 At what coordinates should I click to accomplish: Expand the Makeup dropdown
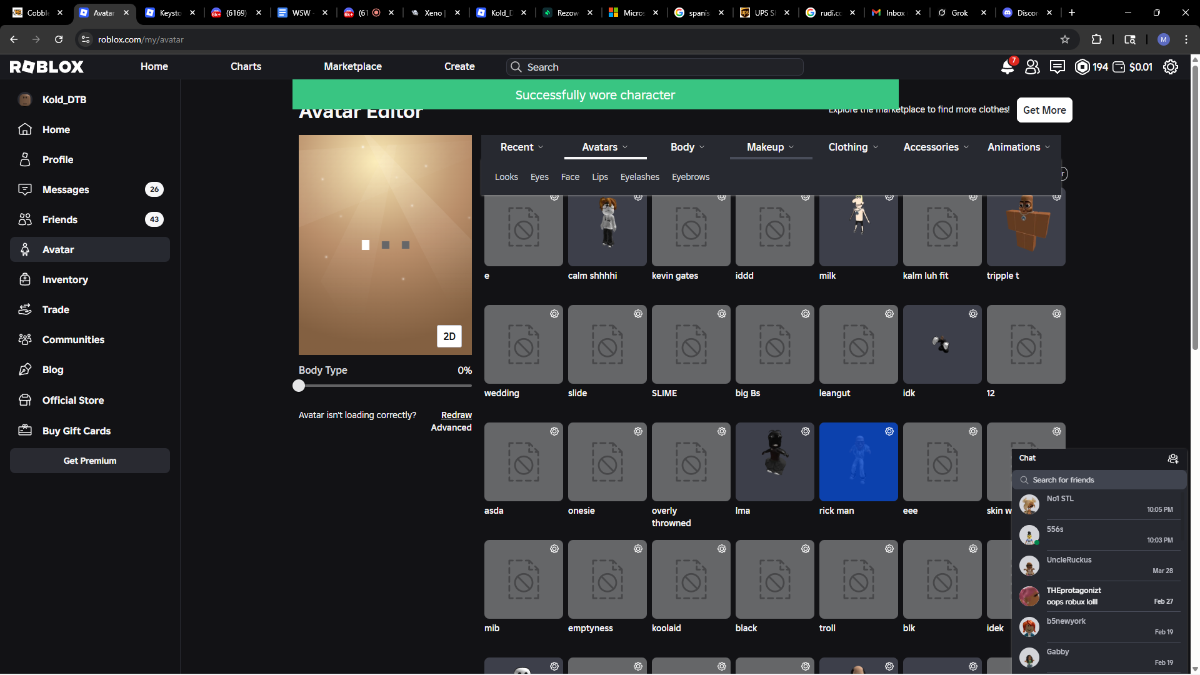point(771,147)
